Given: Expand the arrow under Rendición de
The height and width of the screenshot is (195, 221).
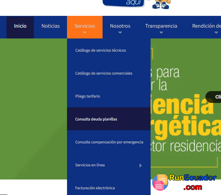Looking at the screenshot, I should point(216,33).
